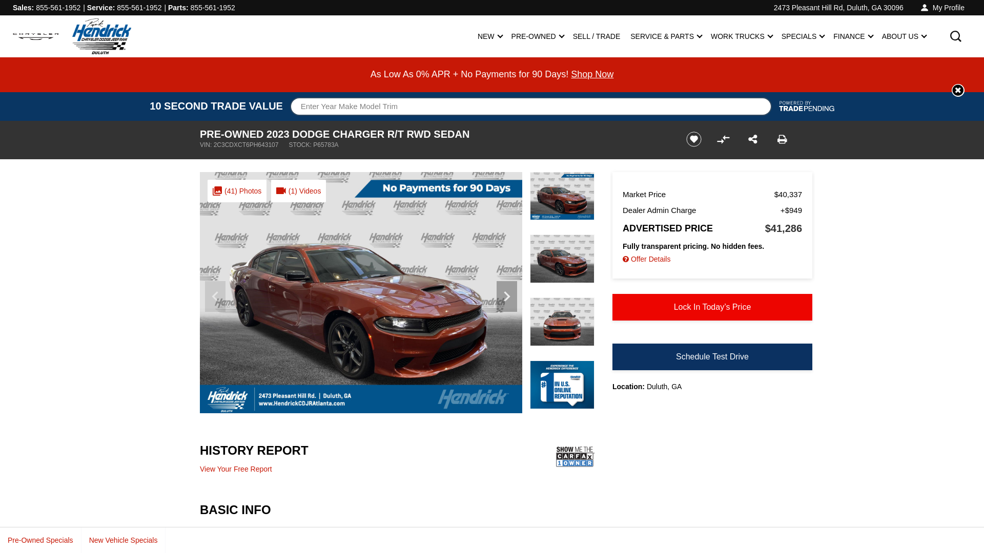This screenshot has height=553, width=984.
Task: Open the site search magnifier icon
Action: coord(955,36)
